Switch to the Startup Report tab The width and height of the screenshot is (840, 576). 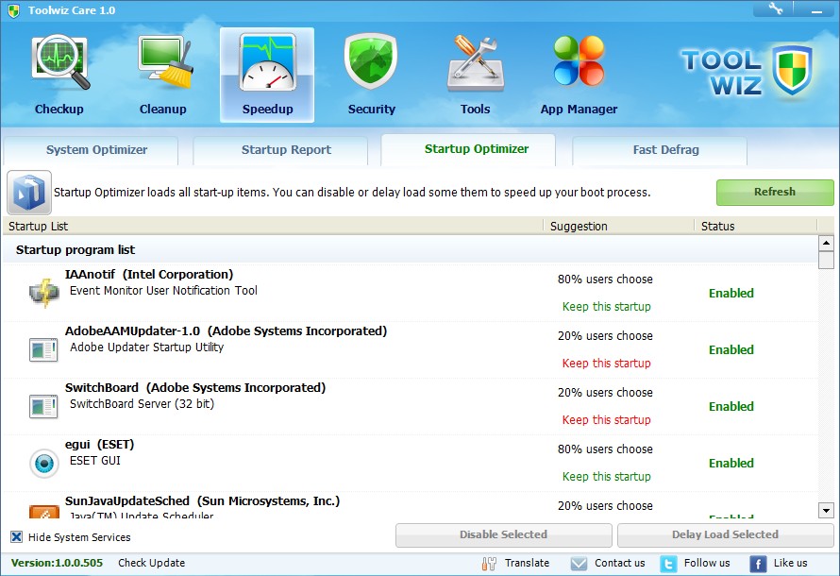click(280, 150)
